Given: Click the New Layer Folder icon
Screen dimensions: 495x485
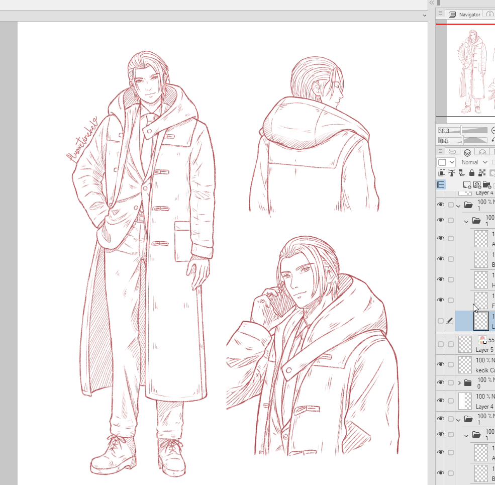Looking at the screenshot, I should pyautogui.click(x=486, y=185).
